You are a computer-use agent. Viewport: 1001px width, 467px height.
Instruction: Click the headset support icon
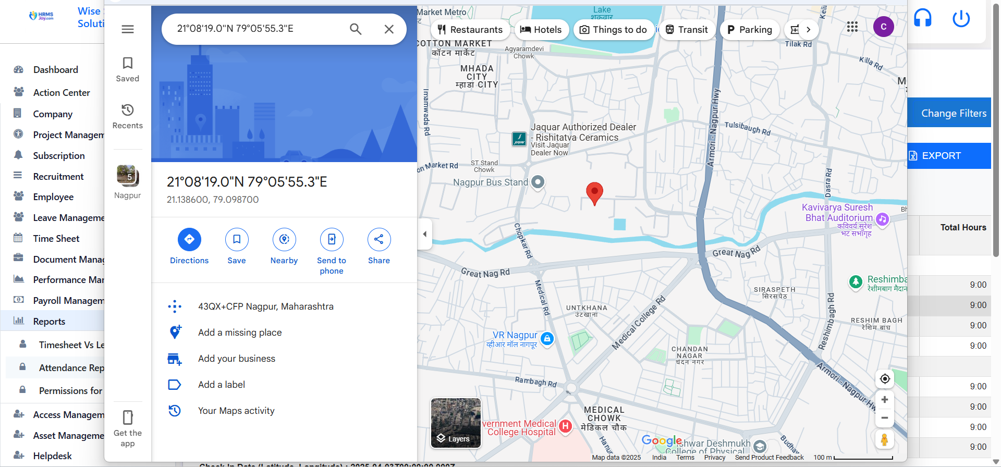coord(923,18)
